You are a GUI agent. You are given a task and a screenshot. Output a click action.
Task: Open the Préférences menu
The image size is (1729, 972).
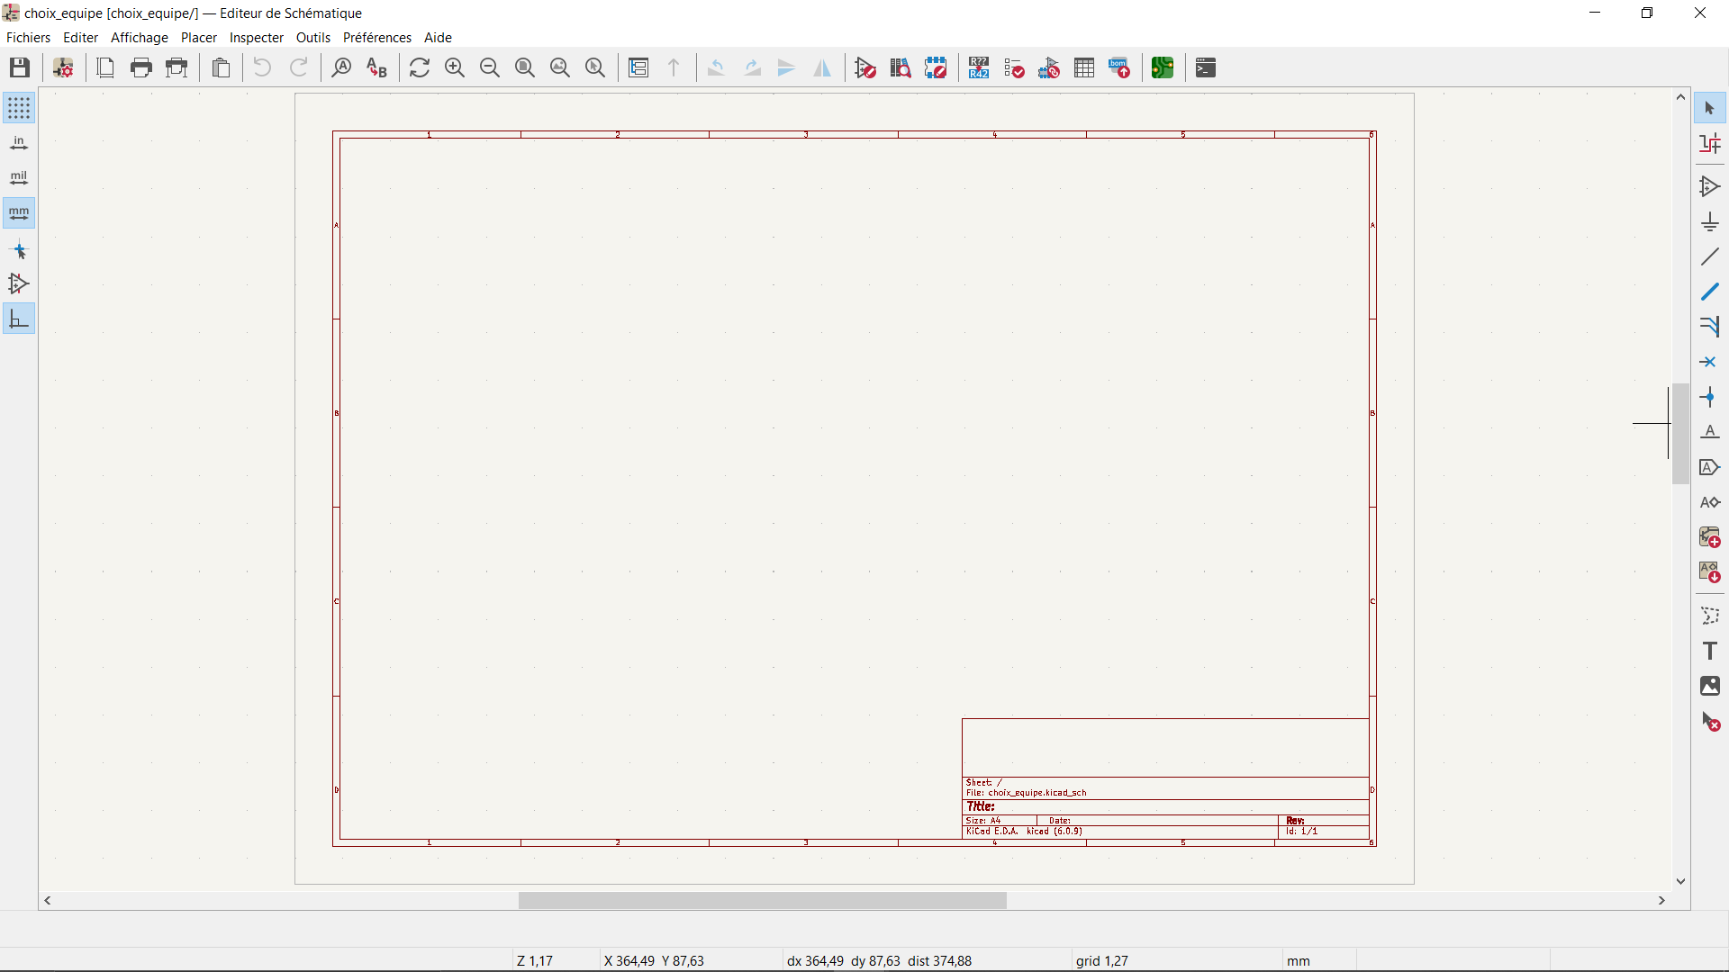click(x=376, y=38)
